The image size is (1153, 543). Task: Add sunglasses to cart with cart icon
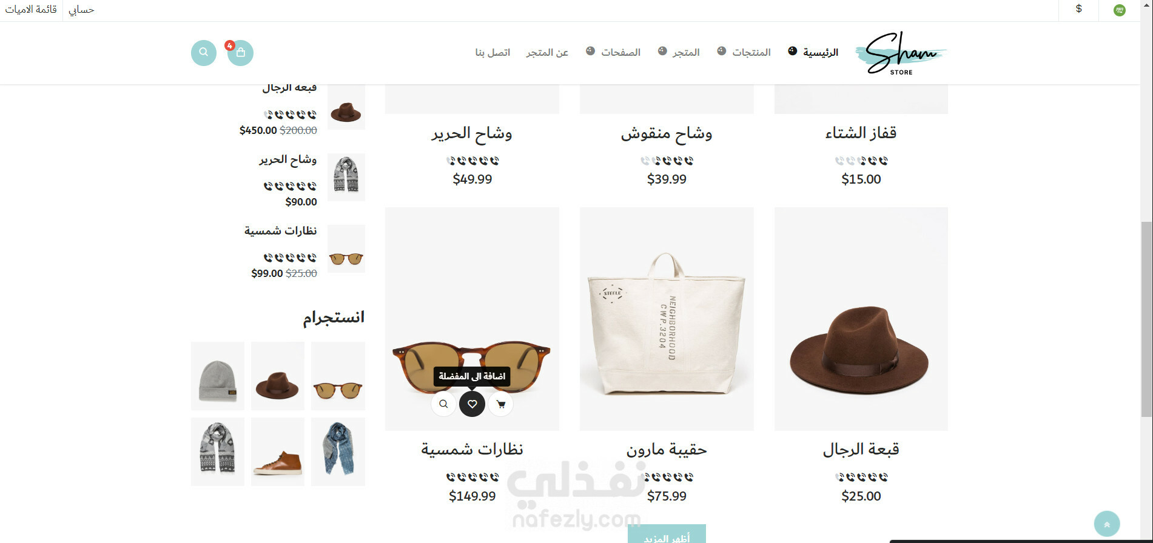point(500,404)
